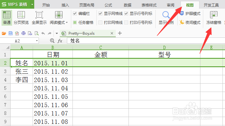Open the quick access toolbar customize arrow
The width and height of the screenshot is (225, 126).
[57, 33]
